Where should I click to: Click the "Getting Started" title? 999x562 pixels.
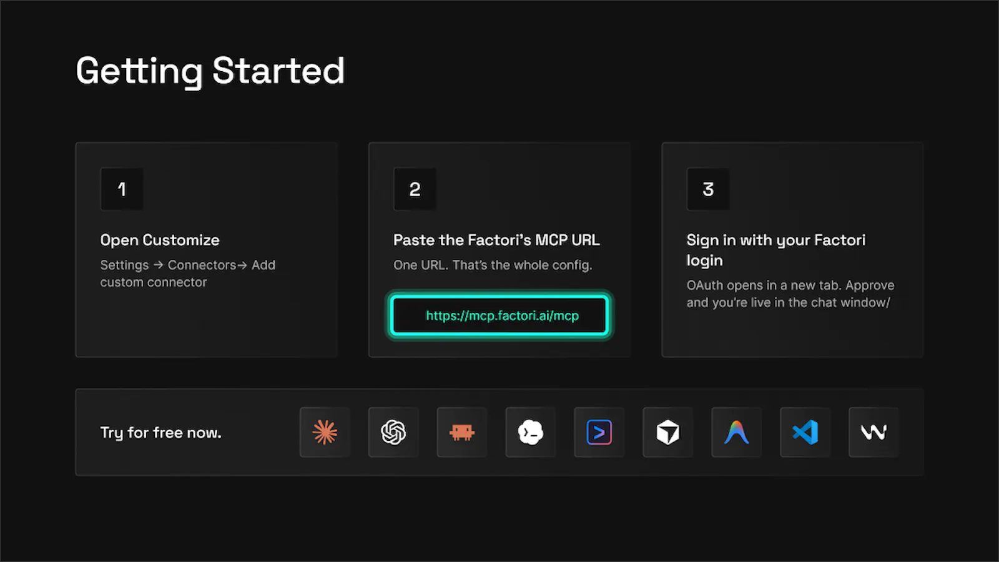point(210,71)
